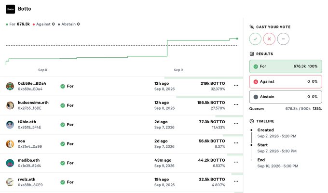This screenshot has height=193, width=328.
Task: Click the chart's latest vote endpoint dot
Action: coord(237,39)
